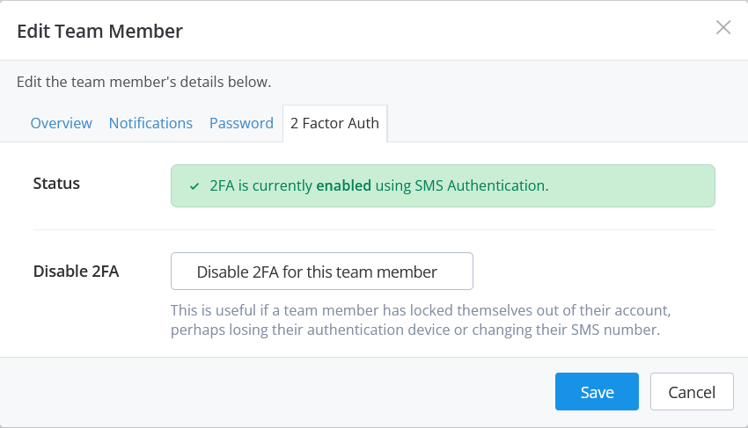Select the 2 Factor Auth tab
This screenshot has width=748, height=428.
(x=335, y=123)
